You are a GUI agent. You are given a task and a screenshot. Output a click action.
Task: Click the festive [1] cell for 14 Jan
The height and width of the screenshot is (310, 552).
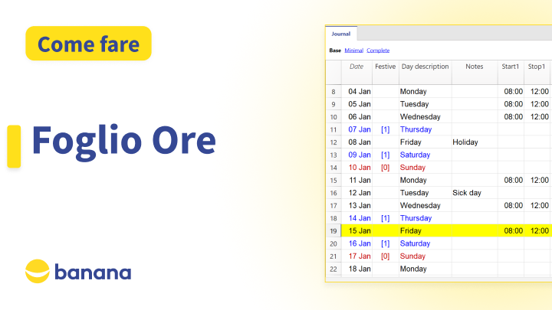coord(386,218)
